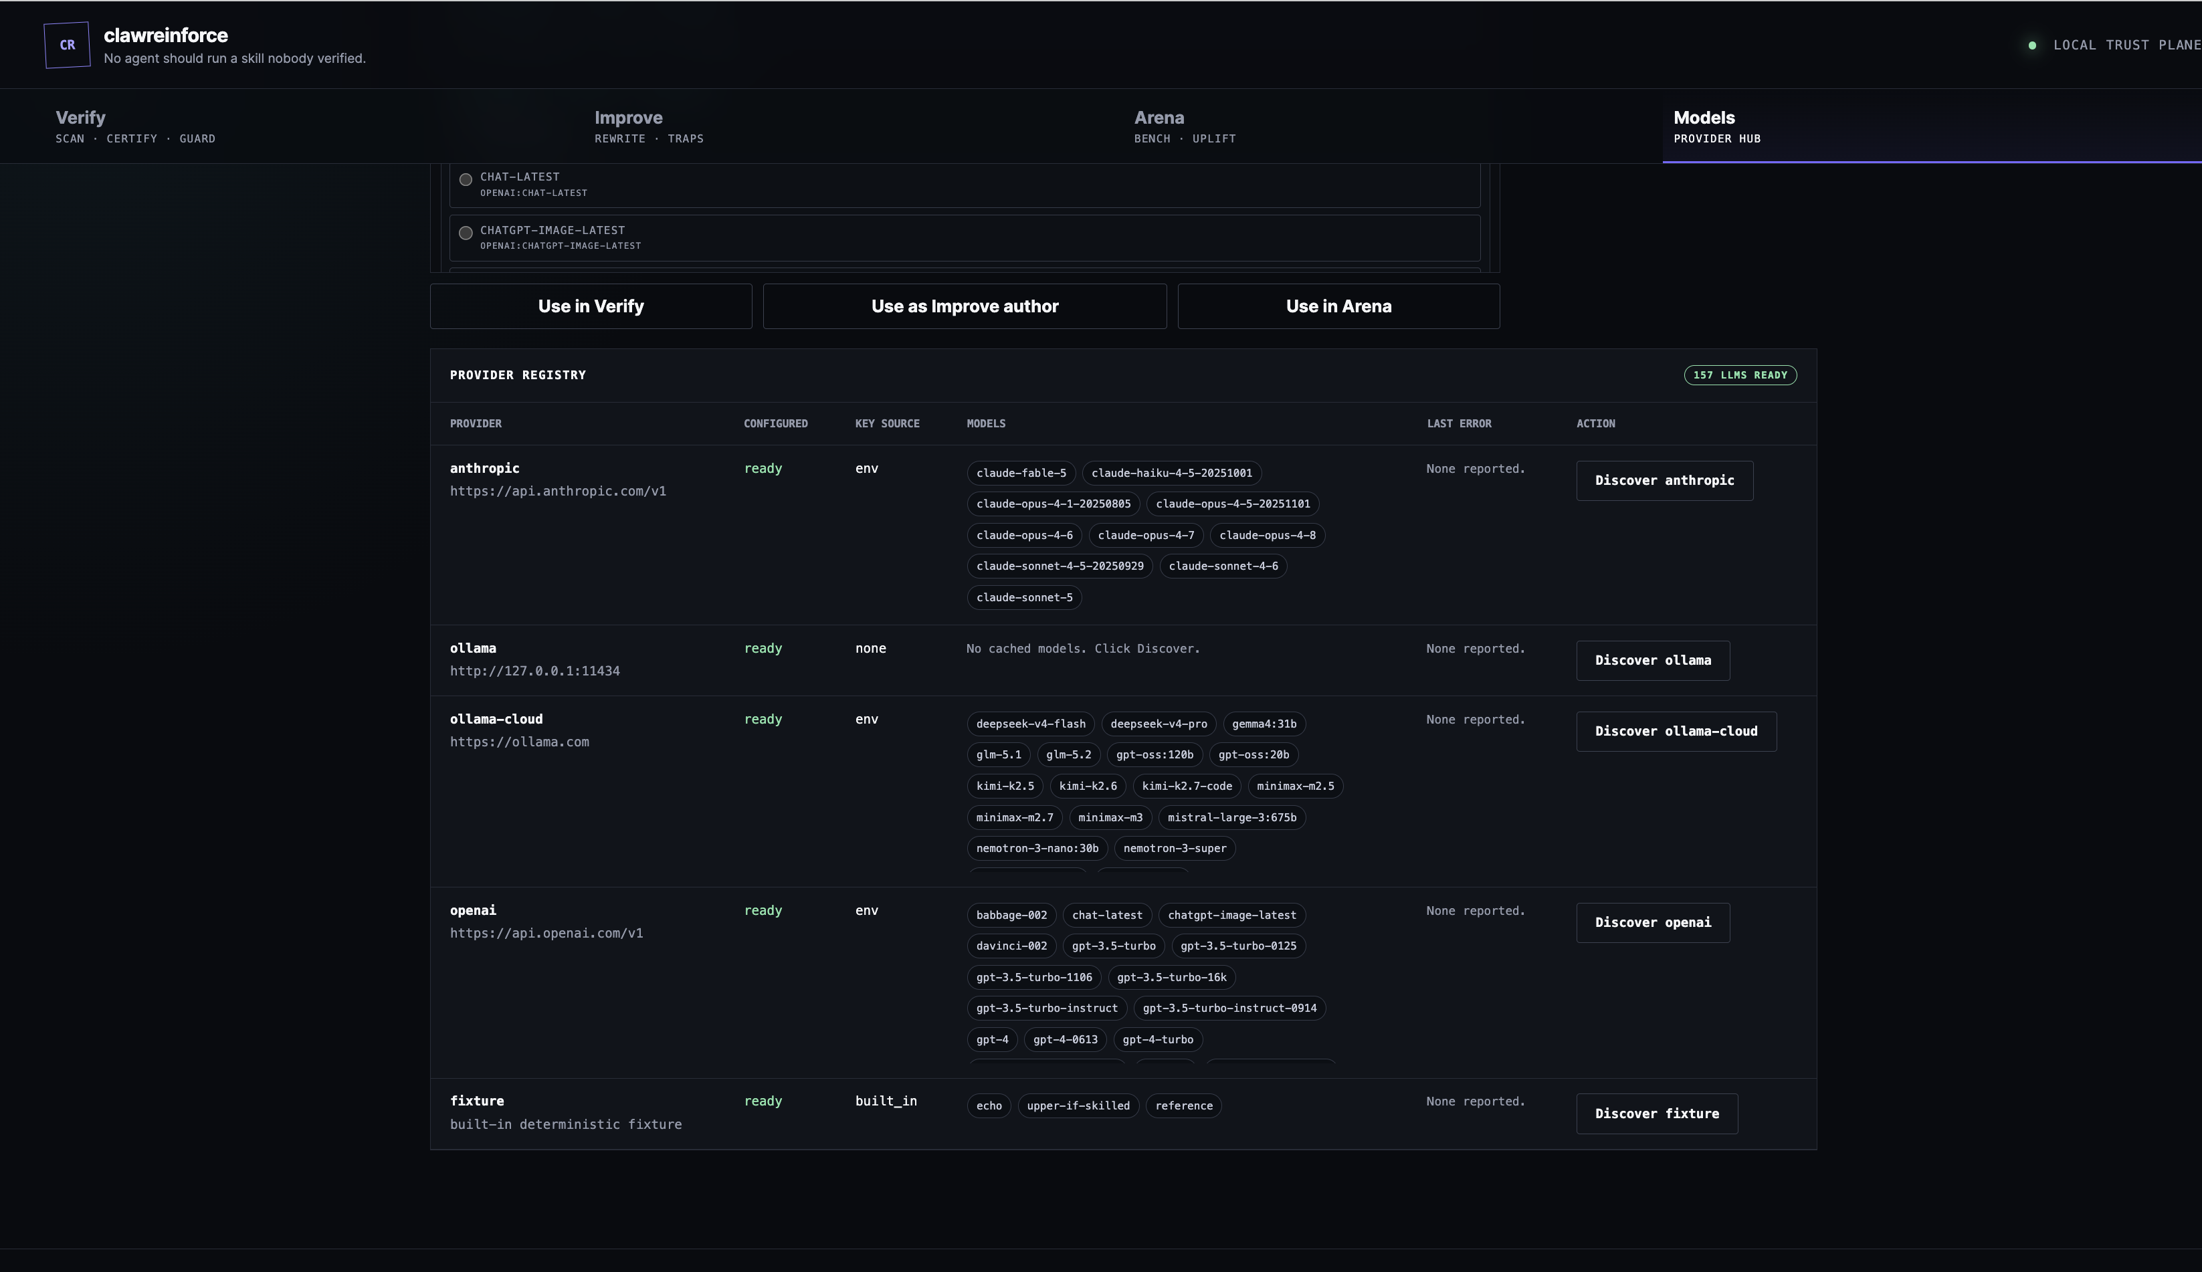Click the reference fixture chip
The image size is (2202, 1272).
pos(1184,1106)
